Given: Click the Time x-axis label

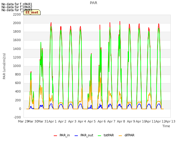Looking at the screenshot, I should coord(166,126).
